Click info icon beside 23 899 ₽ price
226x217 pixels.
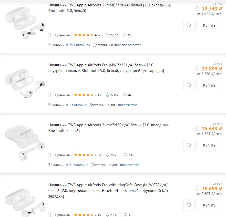197,68
